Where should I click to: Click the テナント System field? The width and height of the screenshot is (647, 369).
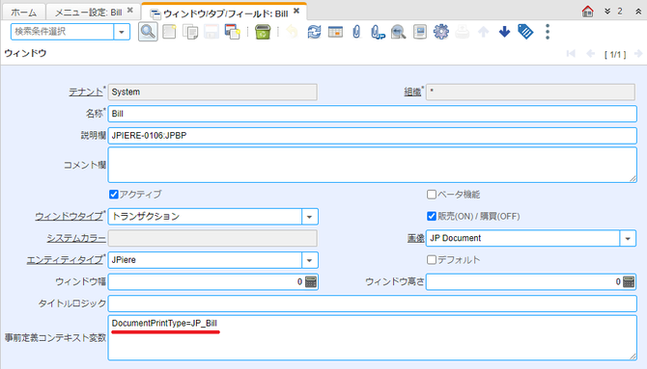point(212,92)
